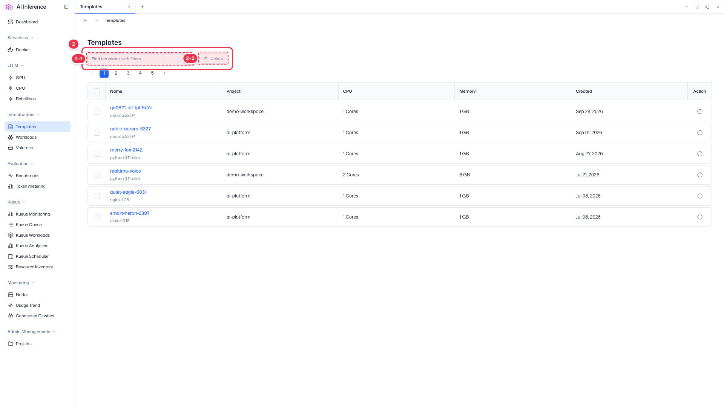Check the qa0921-inf-tpl-9c7c row checkbox
This screenshot has width=724, height=407.
[97, 112]
